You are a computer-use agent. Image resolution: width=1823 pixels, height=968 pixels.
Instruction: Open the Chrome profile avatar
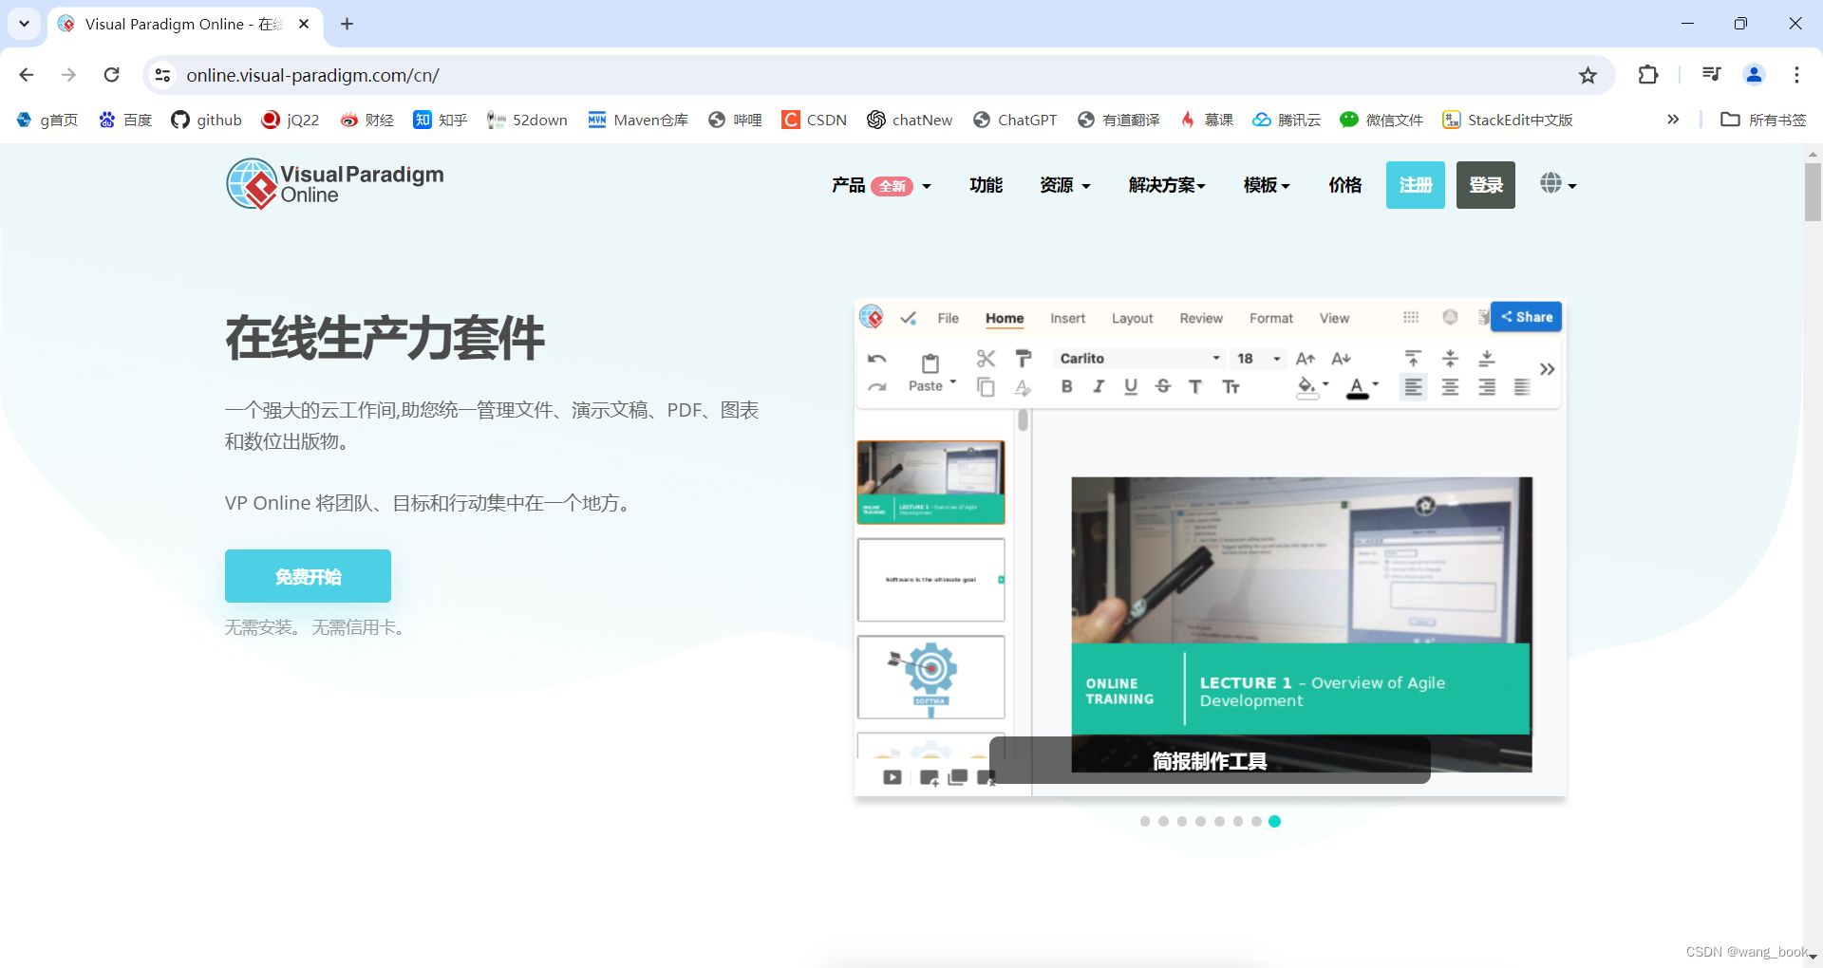click(1754, 75)
